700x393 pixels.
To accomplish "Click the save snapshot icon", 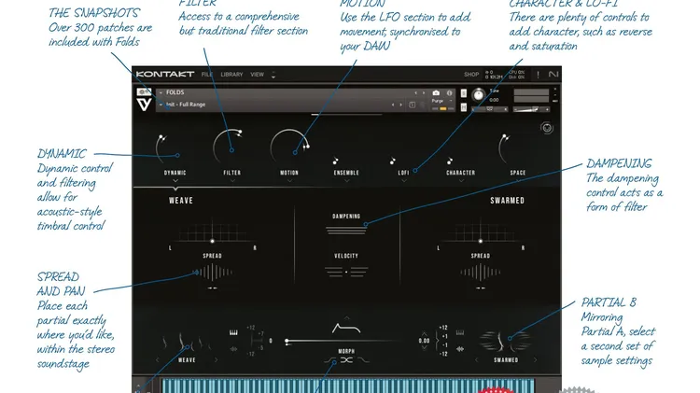I will coord(412,105).
